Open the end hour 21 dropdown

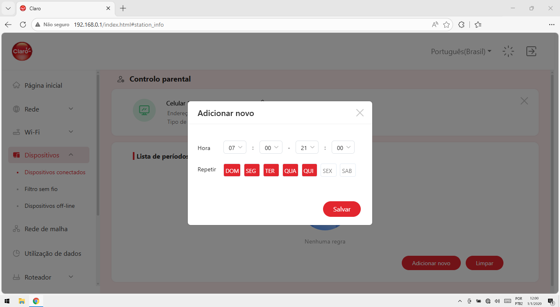point(307,148)
